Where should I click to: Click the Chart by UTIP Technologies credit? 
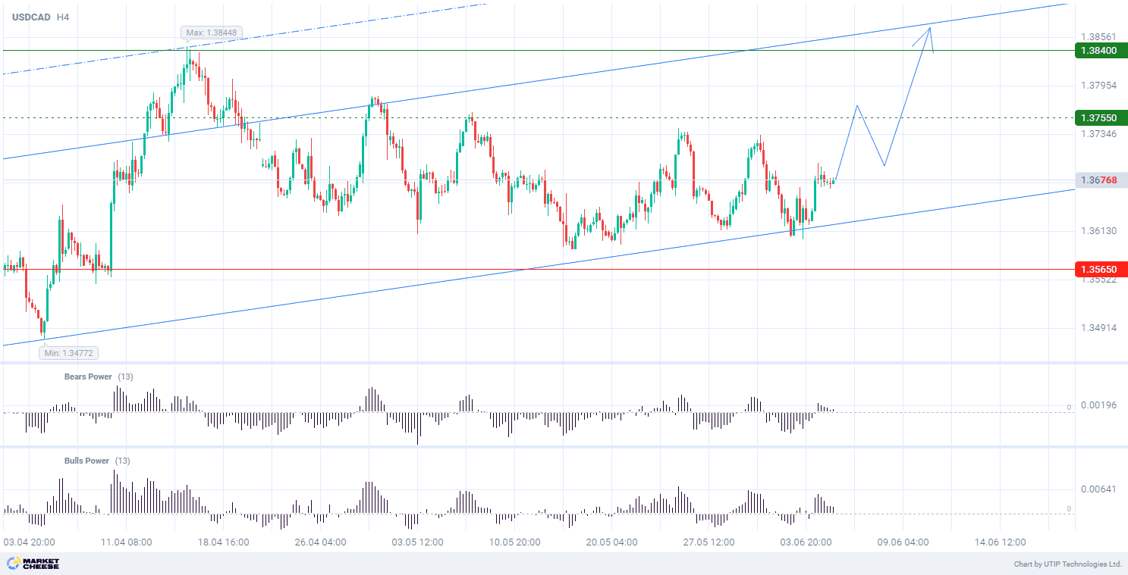pos(1067,564)
